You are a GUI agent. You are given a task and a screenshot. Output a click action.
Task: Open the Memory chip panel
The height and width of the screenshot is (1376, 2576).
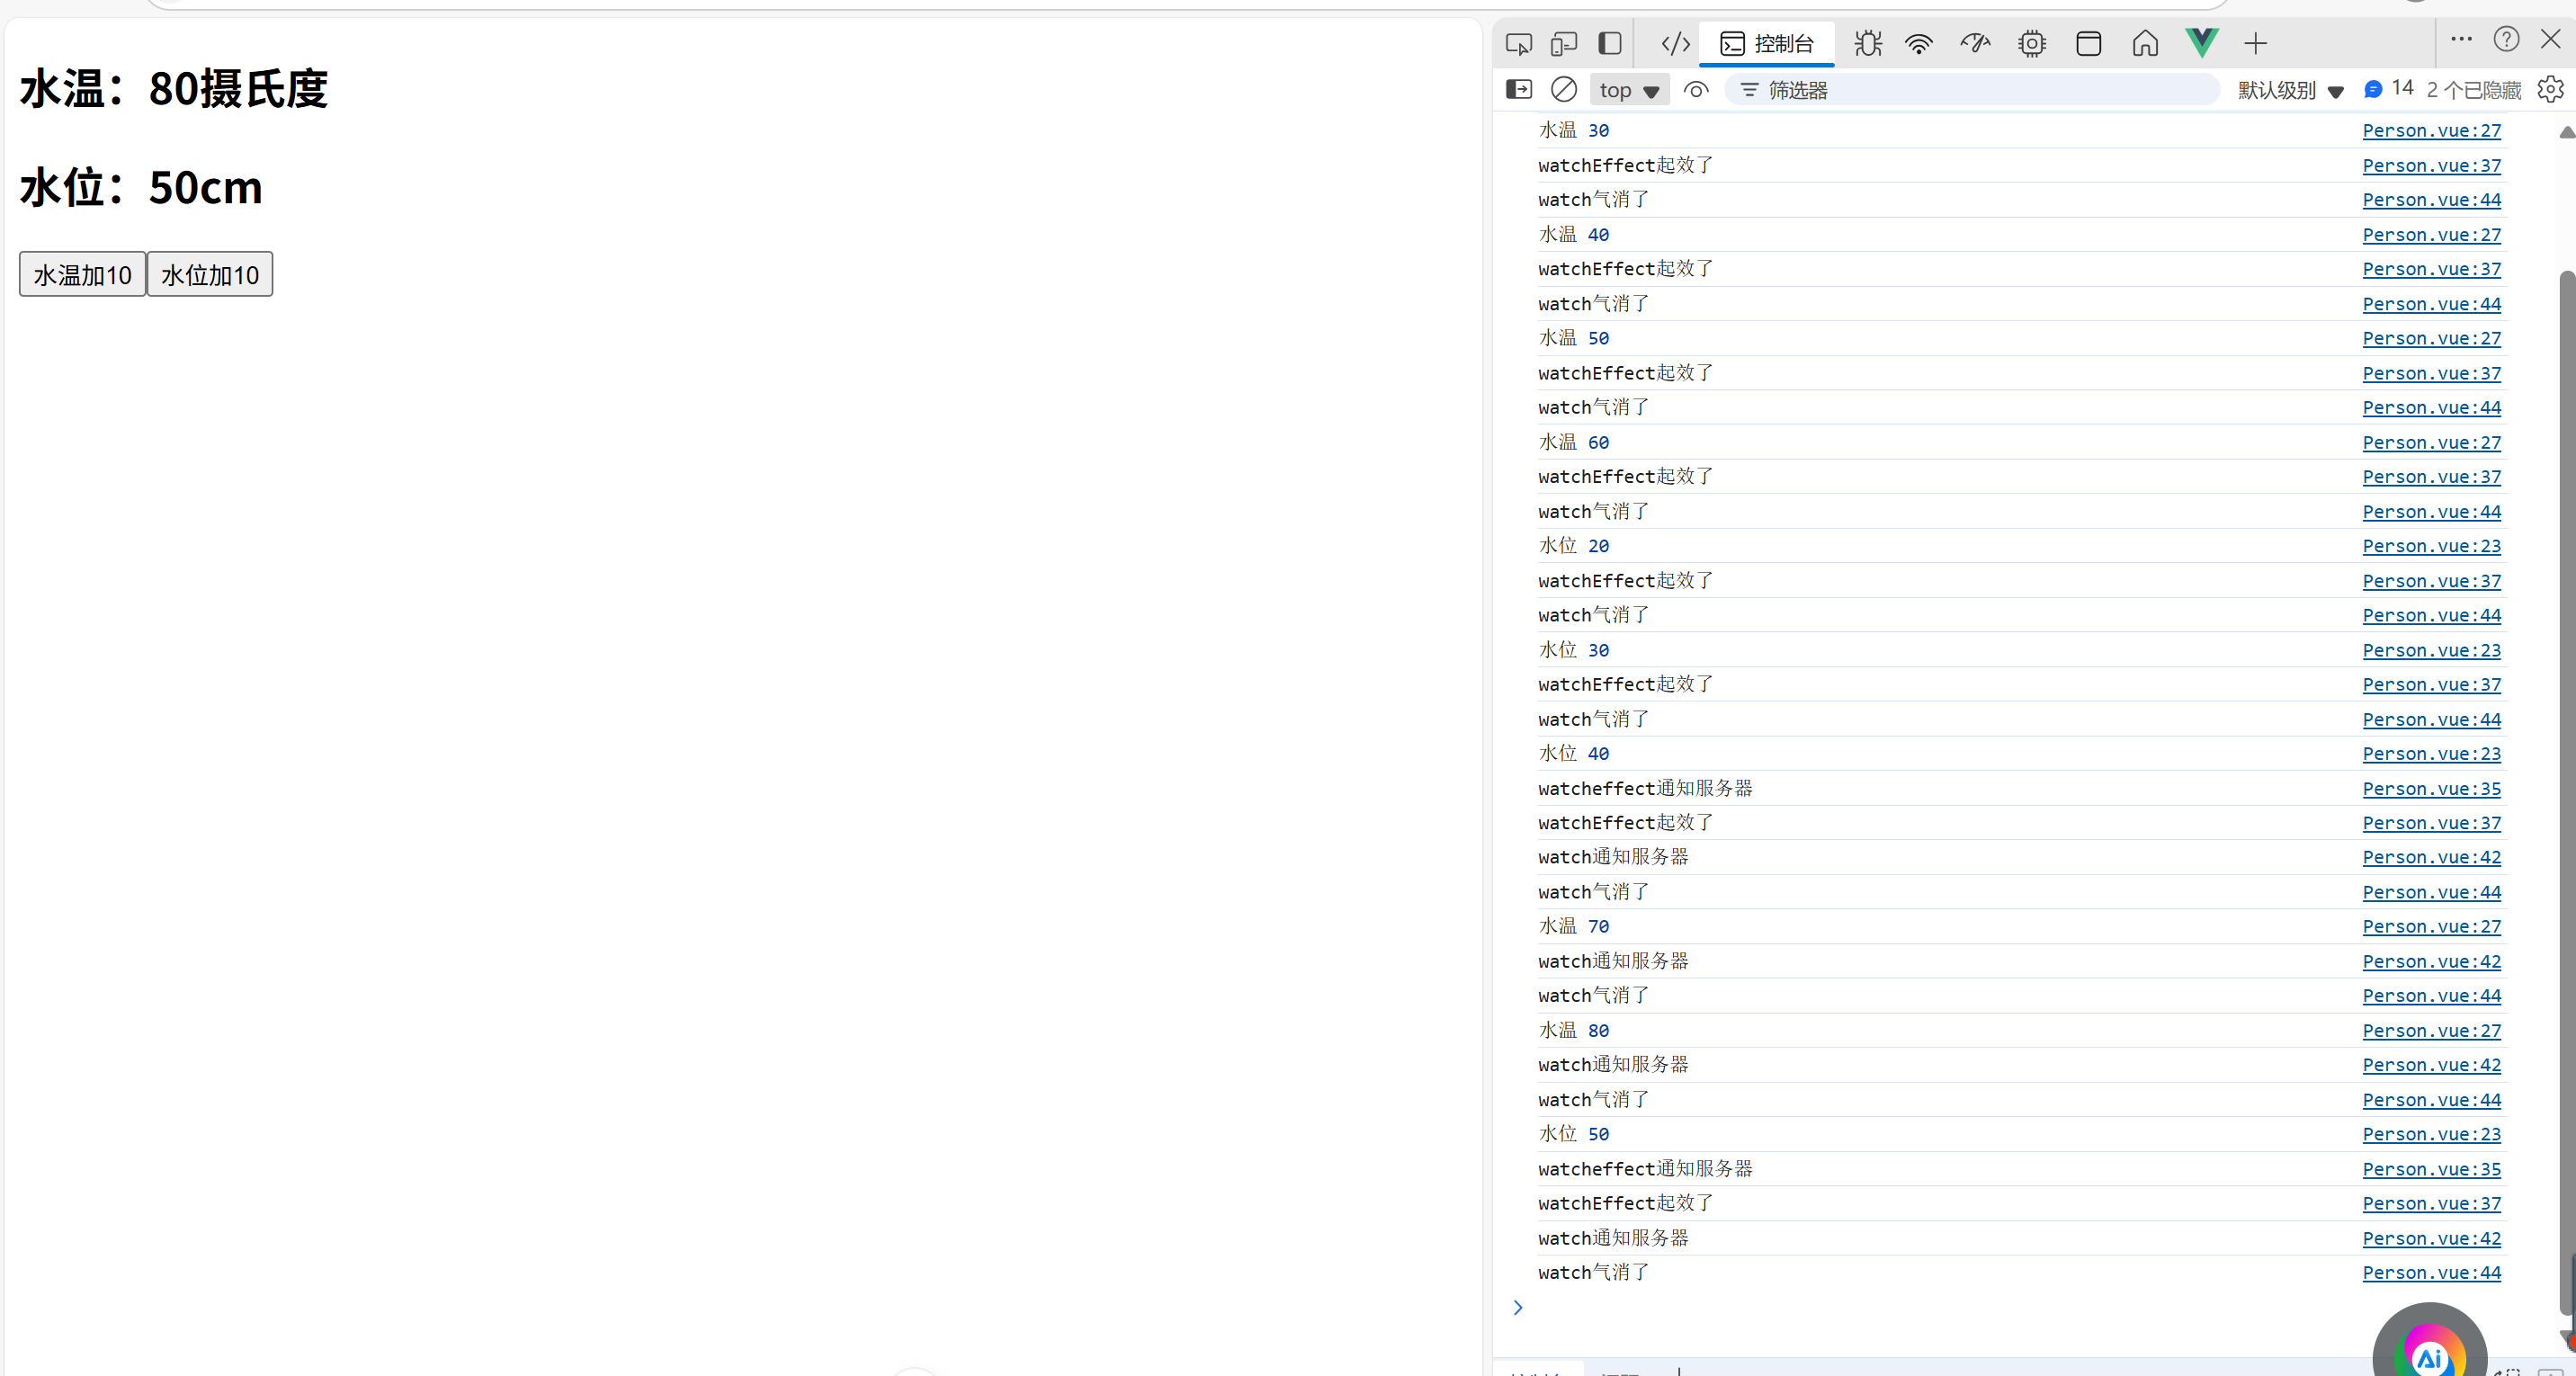point(2031,44)
